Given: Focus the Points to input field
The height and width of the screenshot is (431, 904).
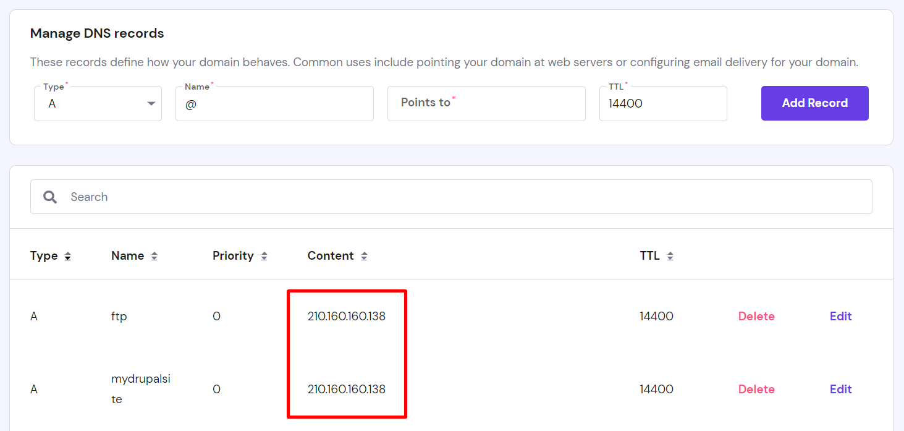Looking at the screenshot, I should 486,103.
